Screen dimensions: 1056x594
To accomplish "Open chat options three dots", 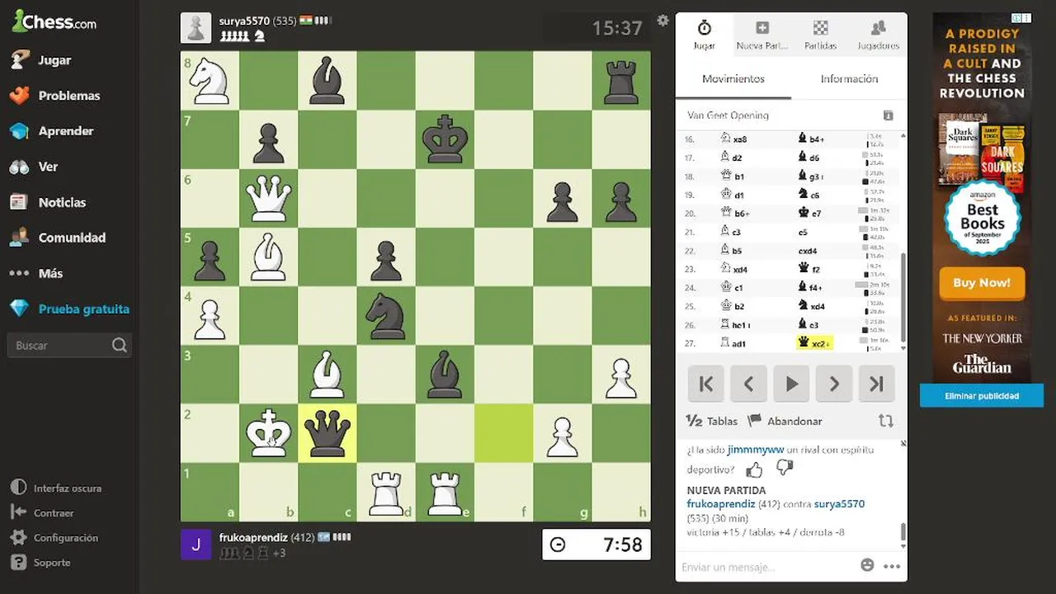I will click(892, 566).
